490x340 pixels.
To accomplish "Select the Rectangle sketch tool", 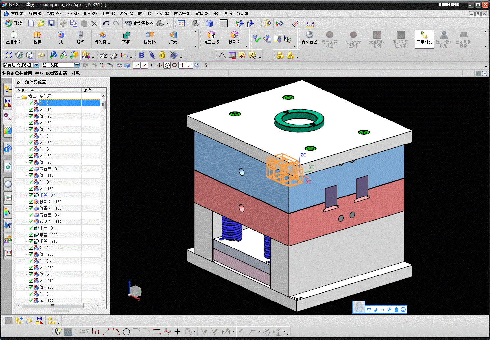I will point(157,332).
